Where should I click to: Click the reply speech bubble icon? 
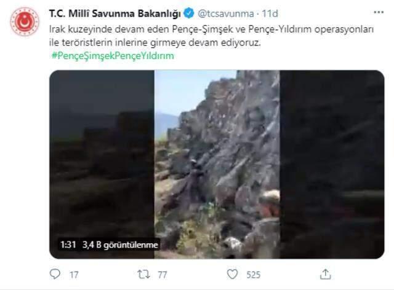pyautogui.click(x=55, y=274)
